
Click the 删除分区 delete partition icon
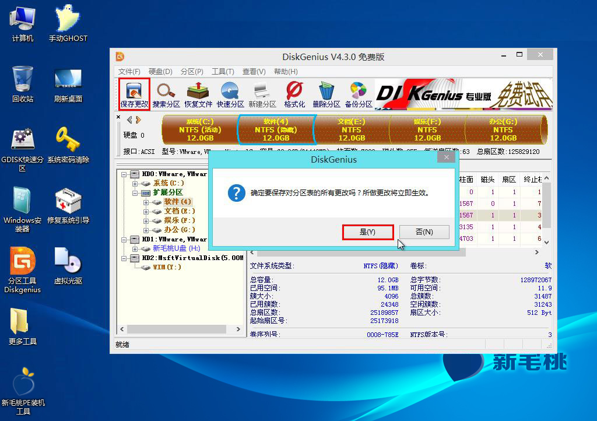(x=326, y=94)
